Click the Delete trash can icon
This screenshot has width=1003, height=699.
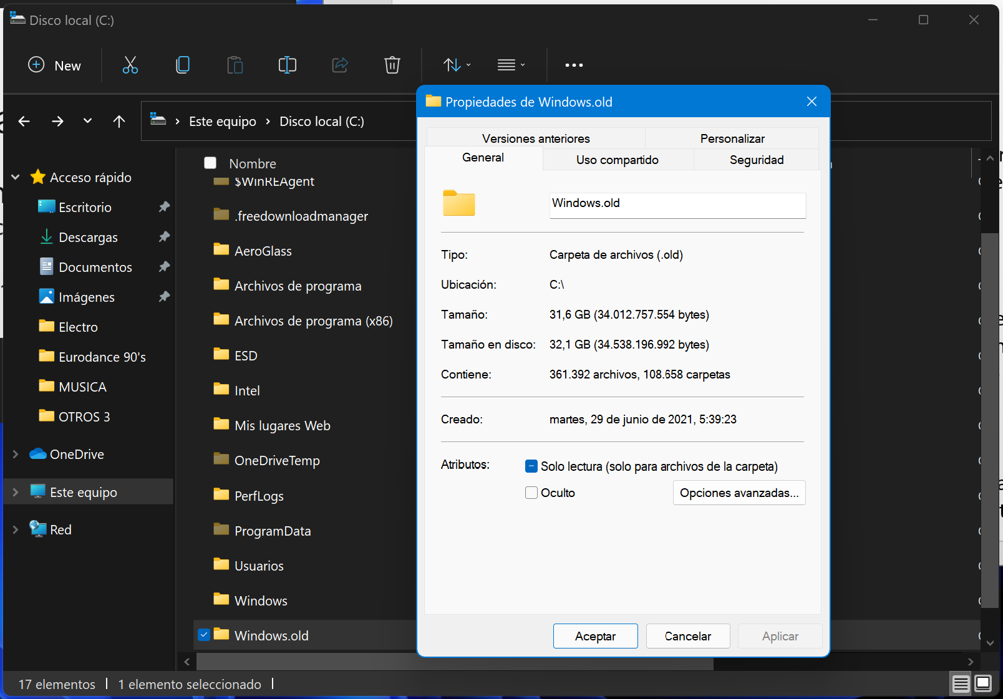coord(392,65)
